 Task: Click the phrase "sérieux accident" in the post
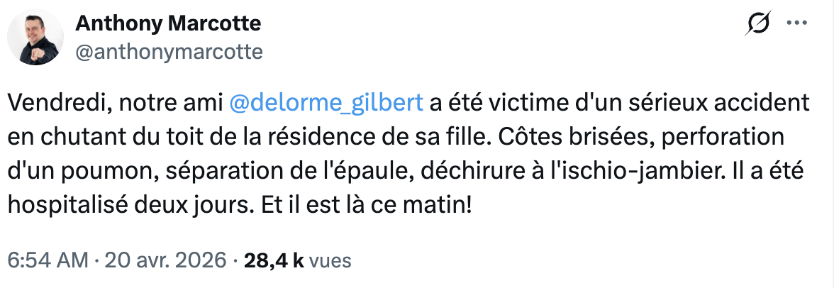point(714,104)
